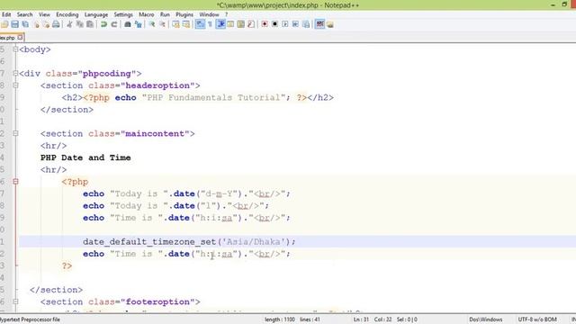Toggle synchronized vertical scrolling
The height and width of the screenshot is (324, 576).
pos(176,24)
